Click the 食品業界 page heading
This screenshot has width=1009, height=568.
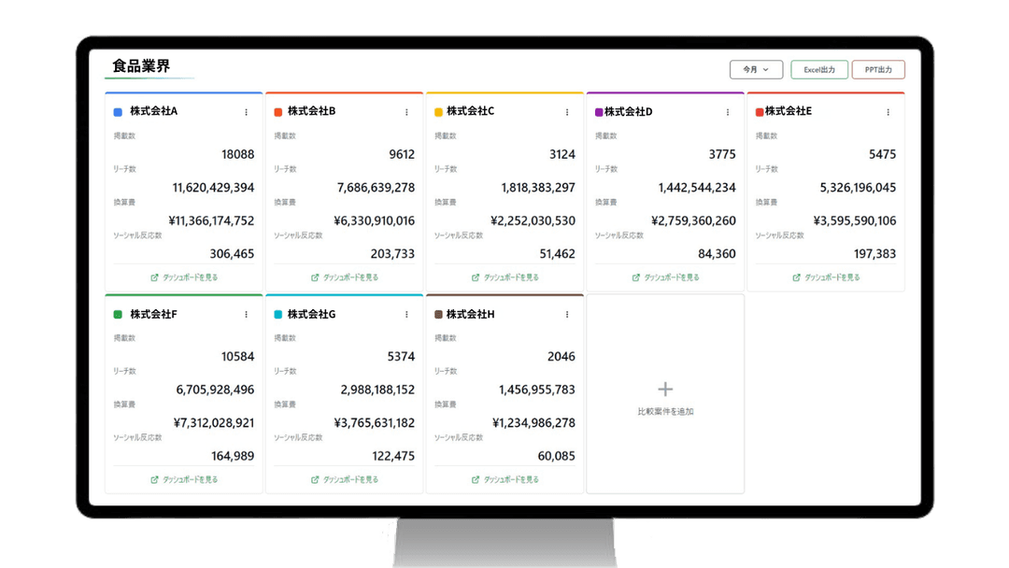[141, 66]
